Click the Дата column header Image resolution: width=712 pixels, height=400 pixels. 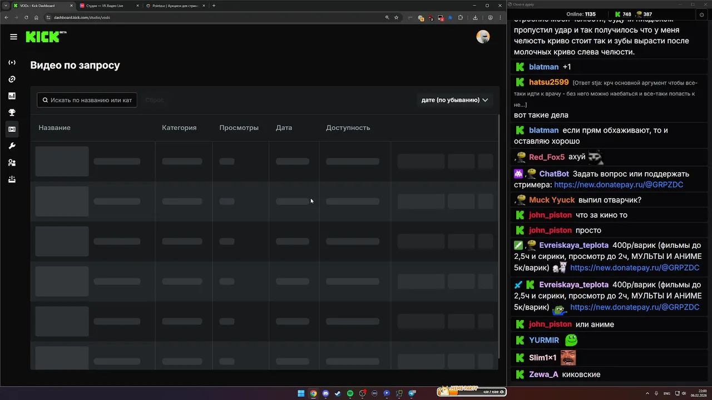click(x=284, y=128)
